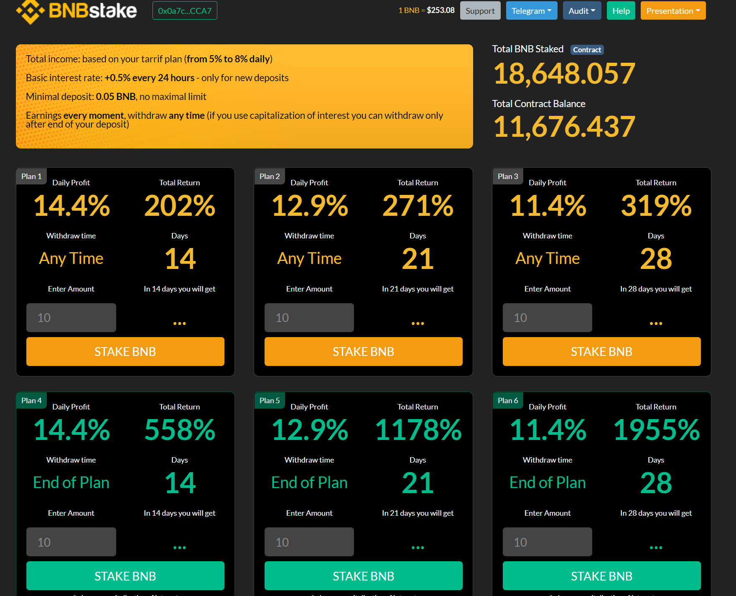The width and height of the screenshot is (736, 596).
Task: Click the Total income tariff plan line
Action: pyautogui.click(x=149, y=59)
